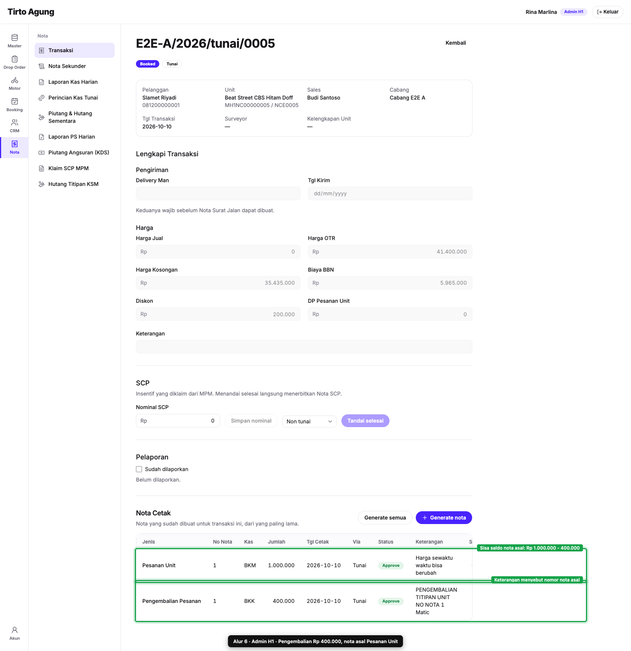Open the Master section icon
The height and width of the screenshot is (651, 631).
point(15,38)
